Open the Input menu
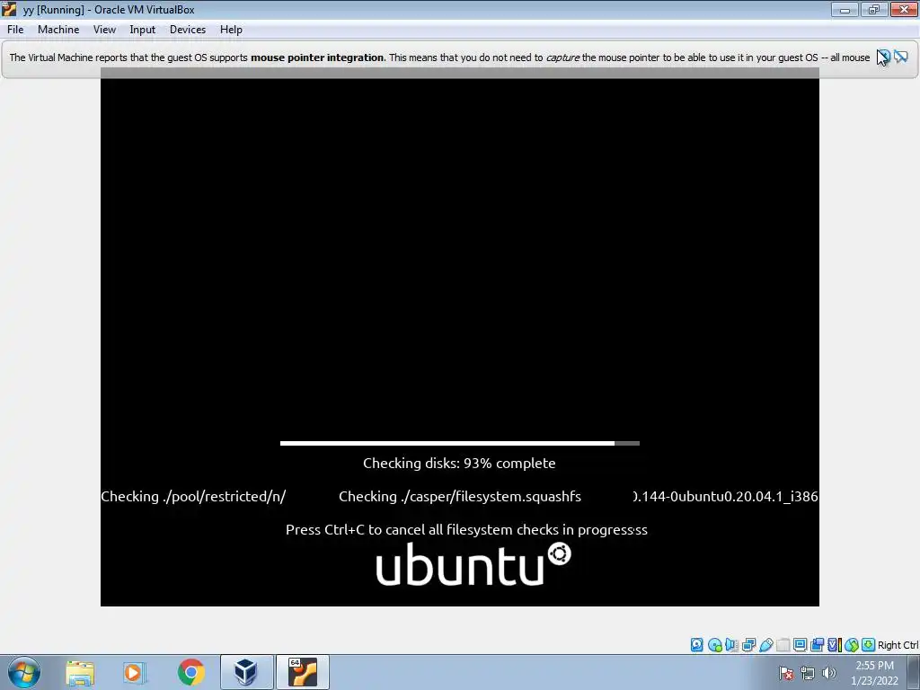 point(143,30)
